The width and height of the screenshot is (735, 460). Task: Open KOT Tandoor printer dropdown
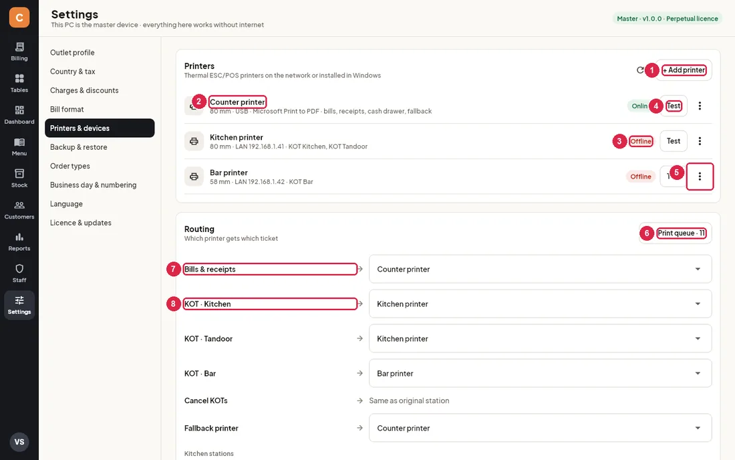540,338
